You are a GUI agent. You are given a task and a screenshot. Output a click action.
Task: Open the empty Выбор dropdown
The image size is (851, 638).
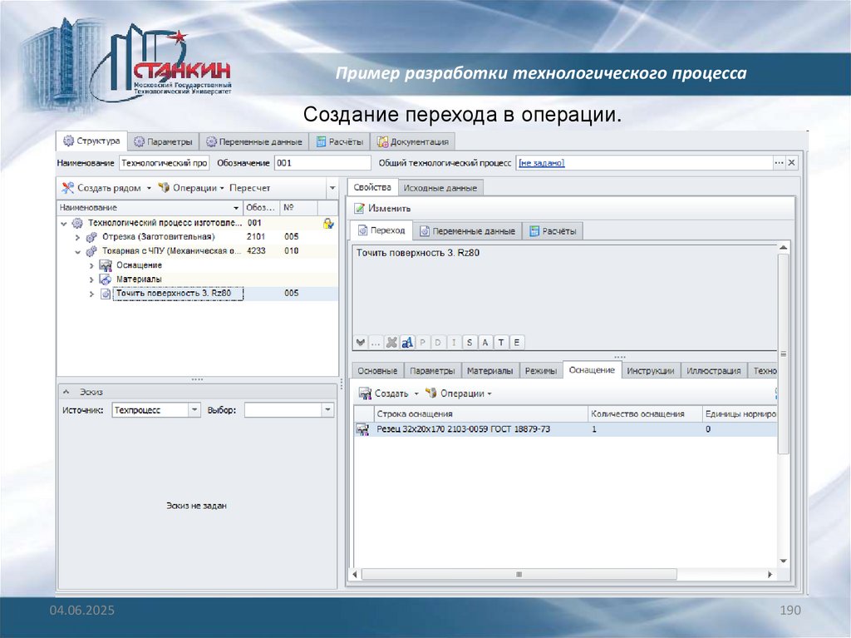pyautogui.click(x=327, y=410)
